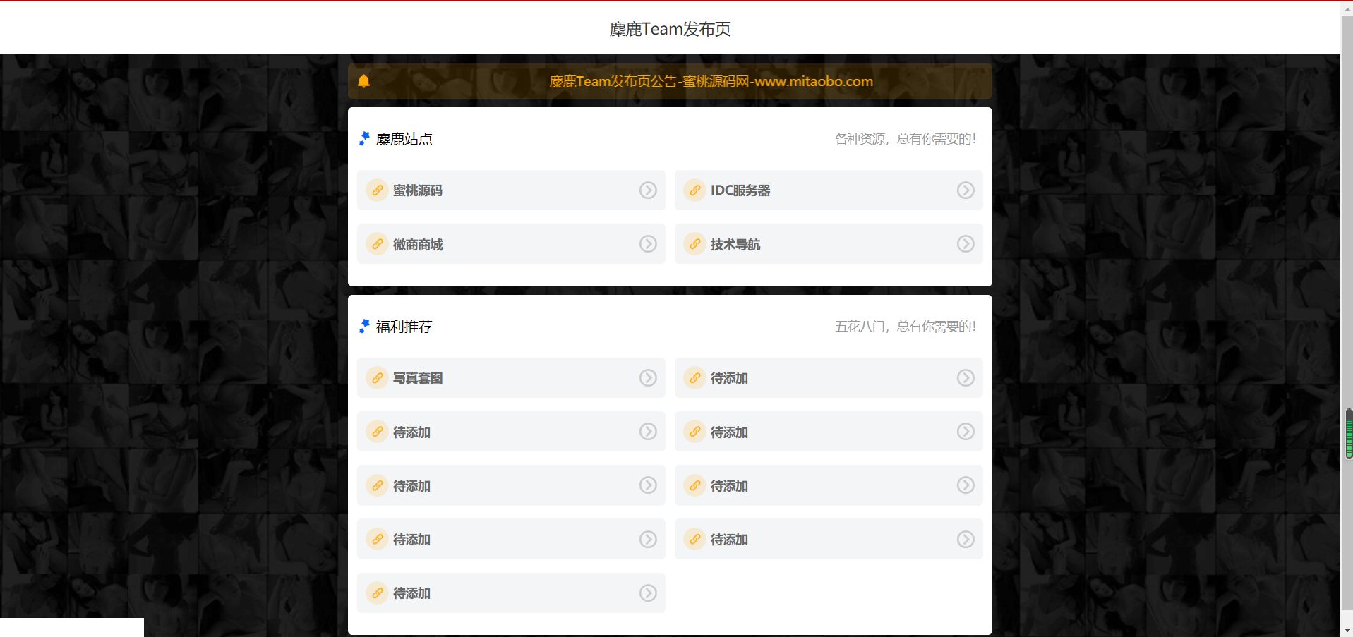
Task: Click the scrollbar down arrow at bottom right
Action: pyautogui.click(x=1347, y=630)
